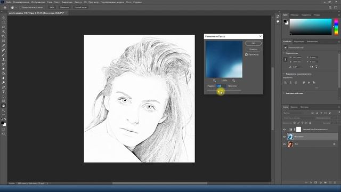Open the Color panel options menu

(x=339, y=15)
